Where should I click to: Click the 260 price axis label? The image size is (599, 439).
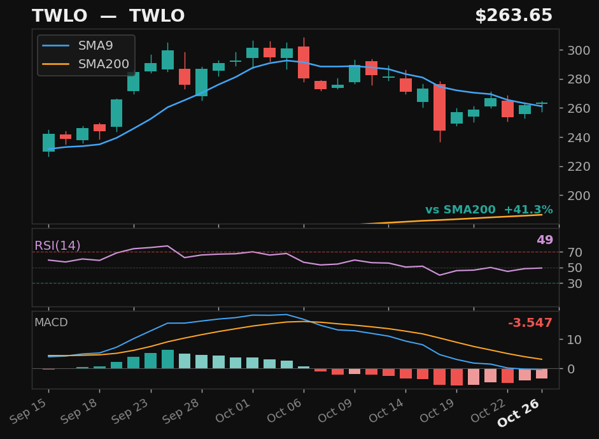(579, 108)
